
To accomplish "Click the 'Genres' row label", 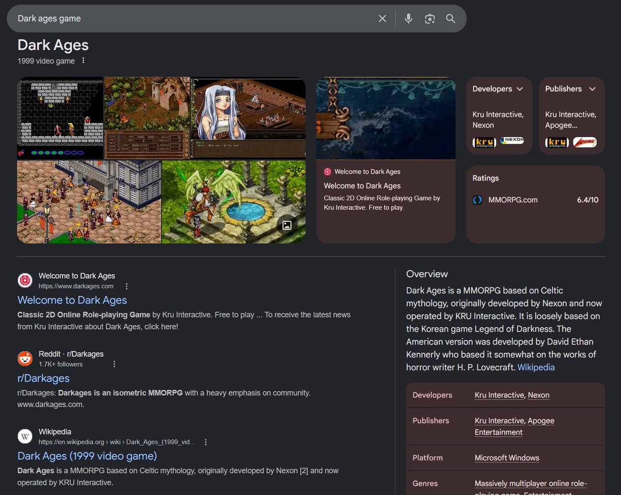I will click(x=425, y=484).
